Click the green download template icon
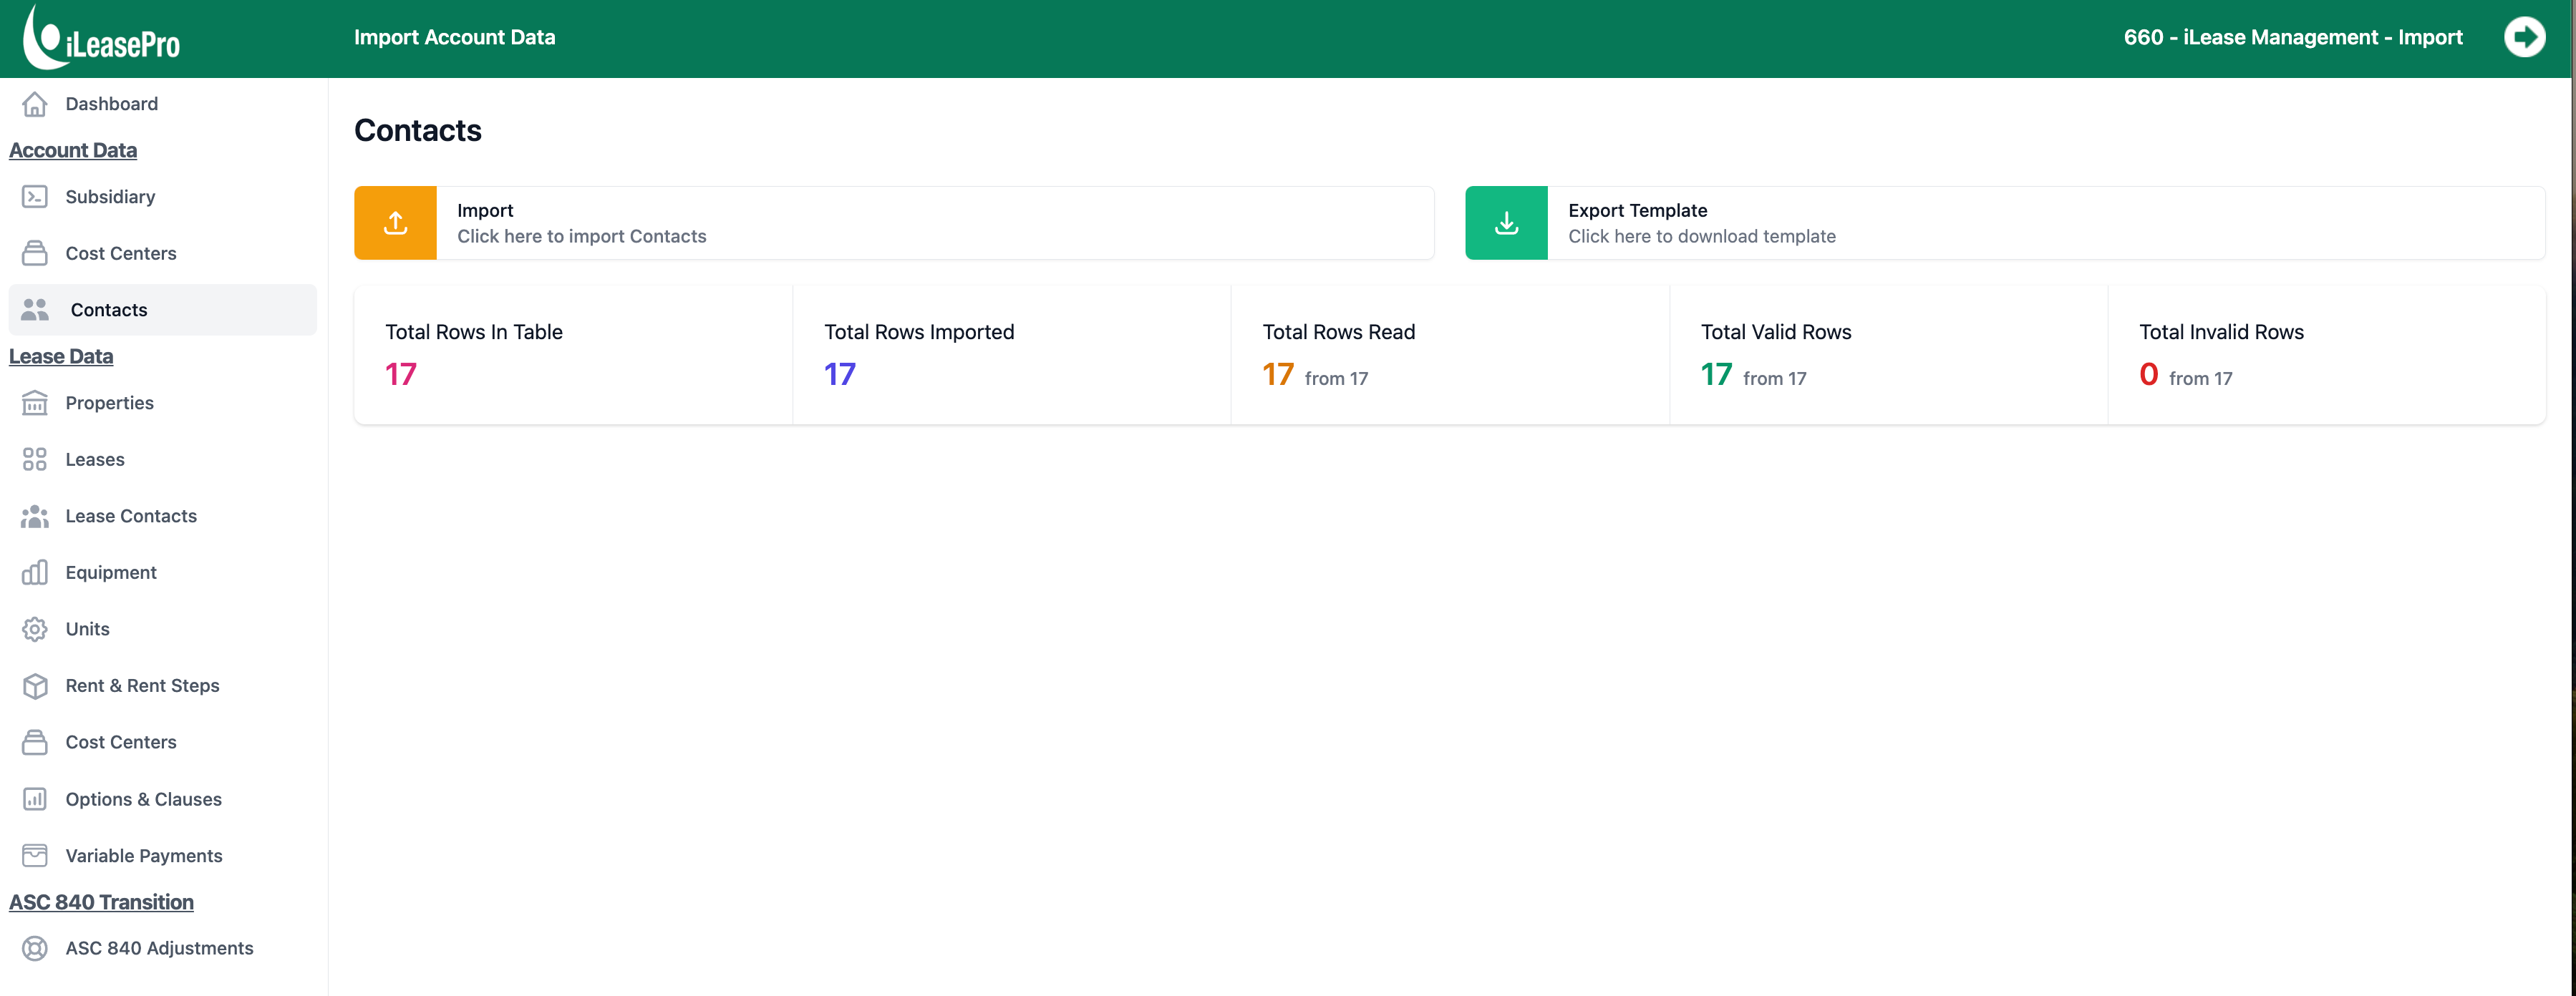2576x996 pixels. tap(1506, 223)
